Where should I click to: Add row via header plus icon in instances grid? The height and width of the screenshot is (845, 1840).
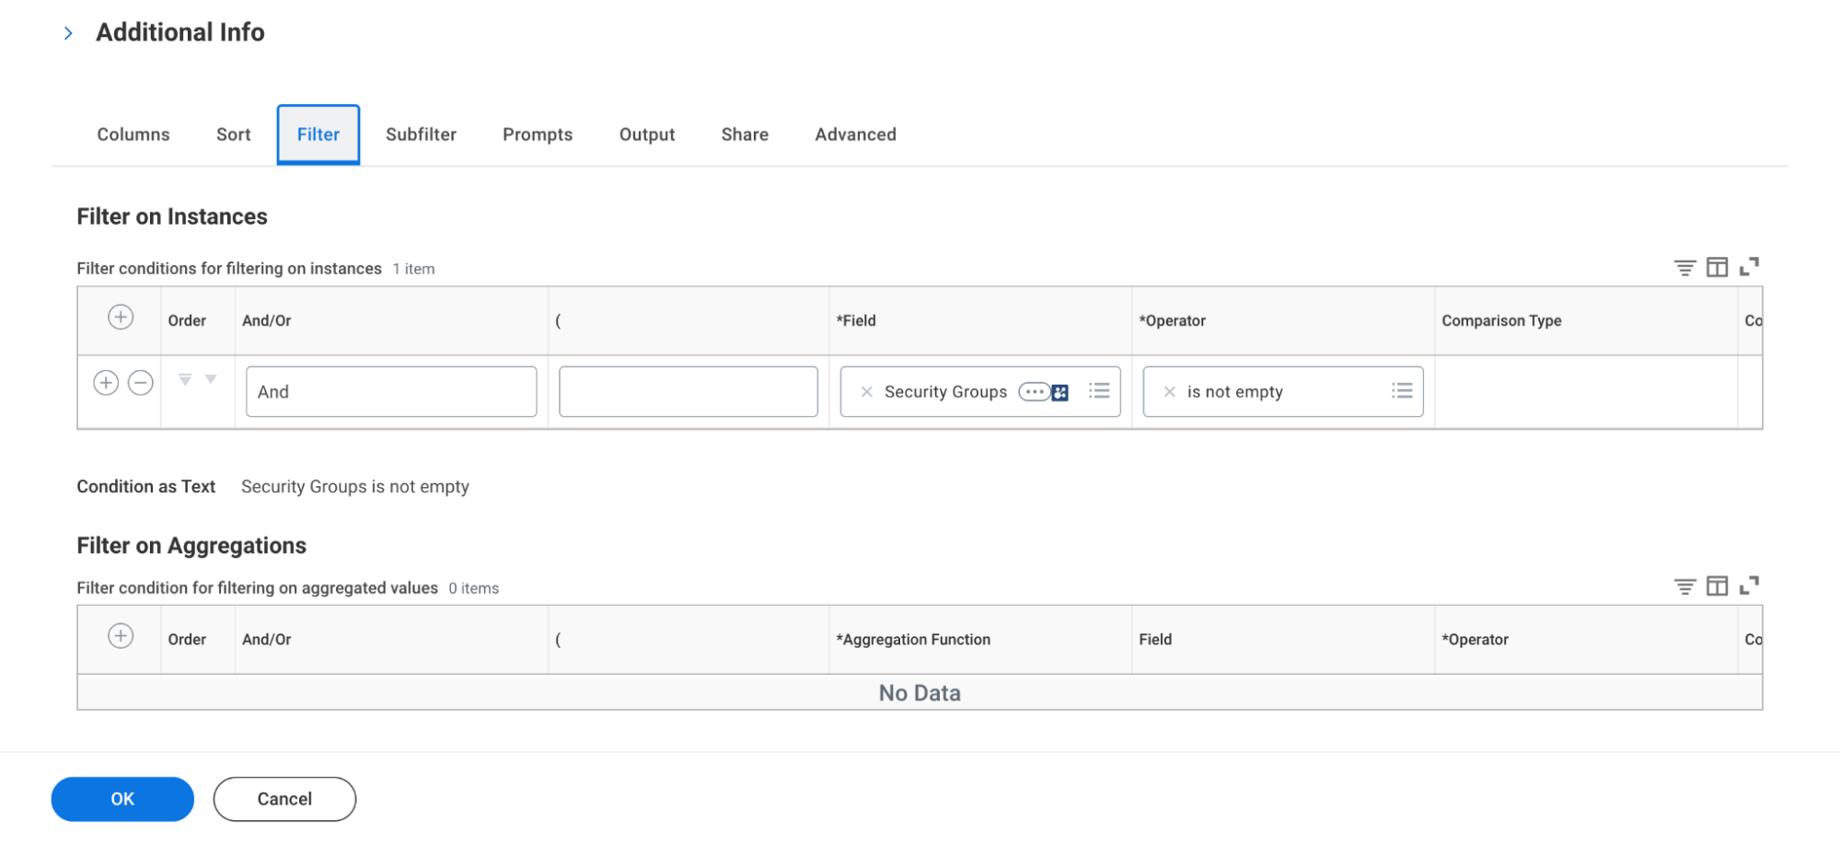121,318
